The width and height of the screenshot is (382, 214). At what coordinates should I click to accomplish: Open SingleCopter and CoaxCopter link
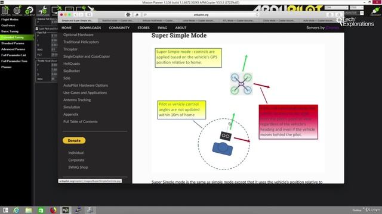(x=87, y=56)
